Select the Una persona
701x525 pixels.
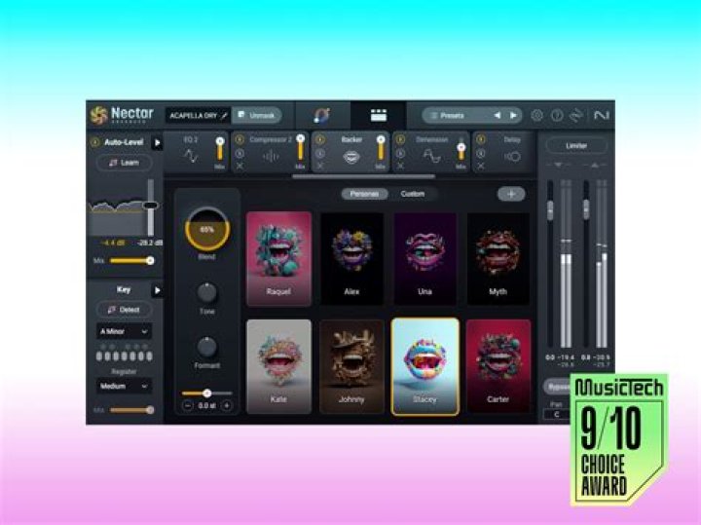[x=424, y=259]
